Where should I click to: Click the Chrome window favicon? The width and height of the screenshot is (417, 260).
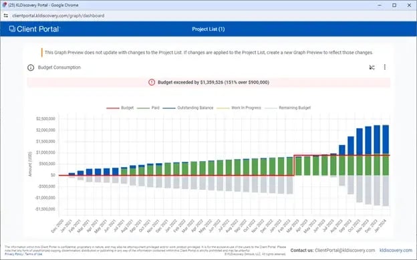(4, 5)
